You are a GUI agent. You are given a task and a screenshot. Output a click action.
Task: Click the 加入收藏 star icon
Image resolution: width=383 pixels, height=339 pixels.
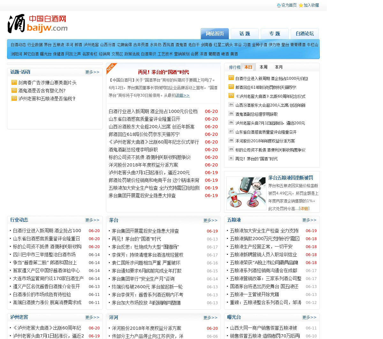click(301, 5)
